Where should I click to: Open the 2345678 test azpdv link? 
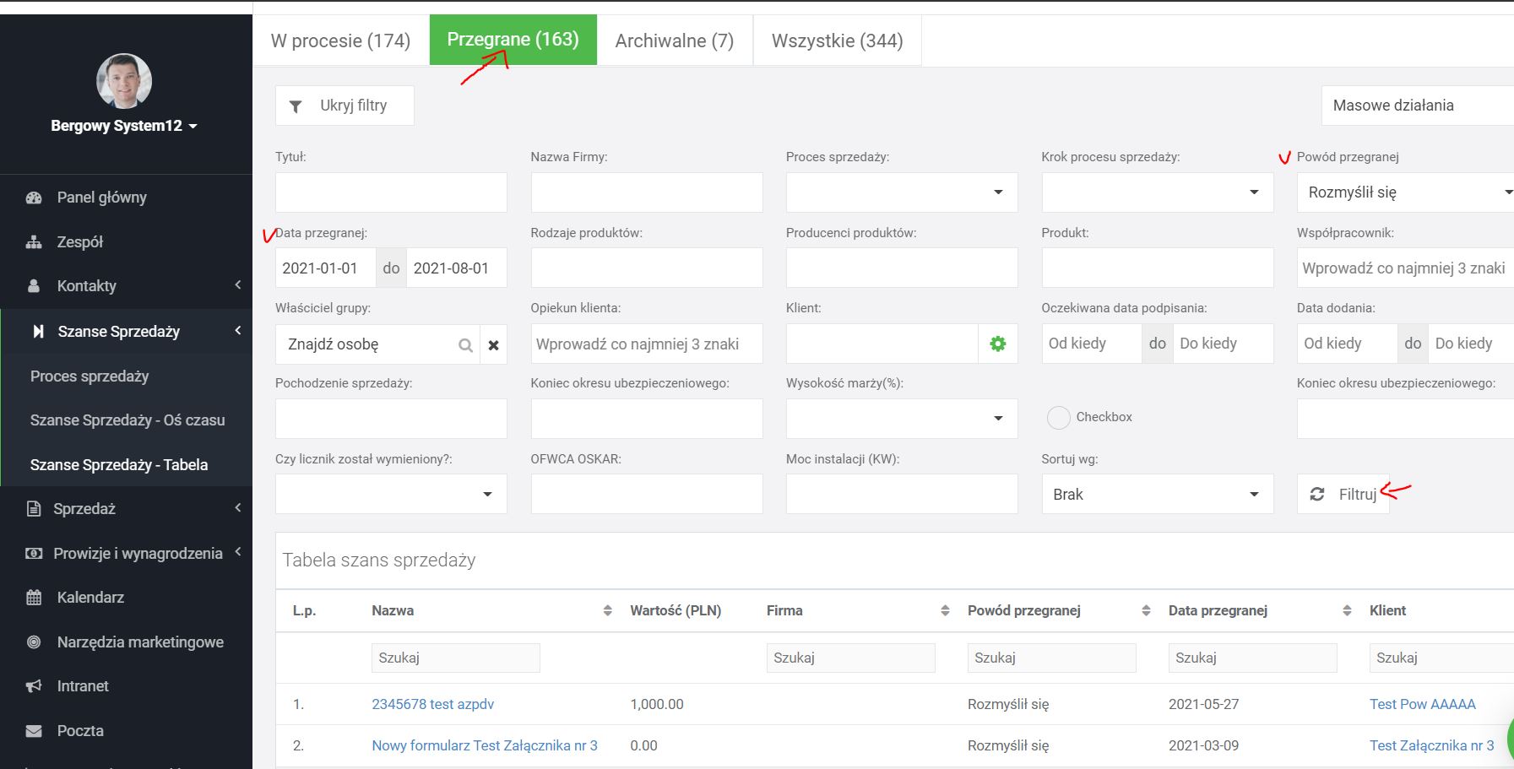pos(432,704)
